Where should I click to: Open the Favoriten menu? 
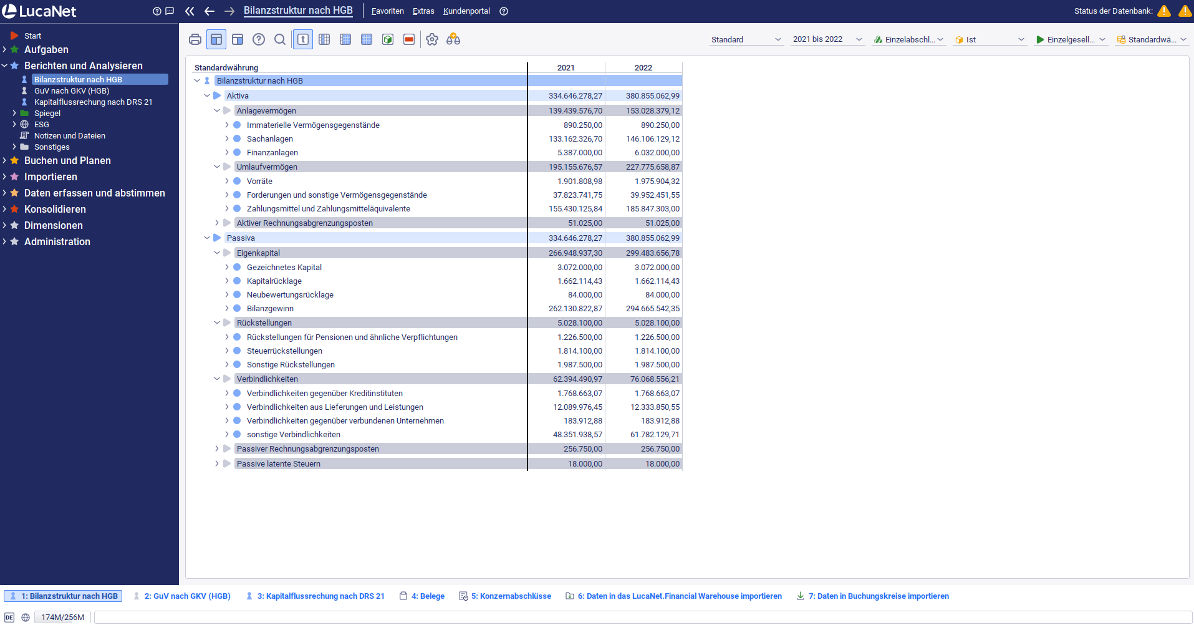pyautogui.click(x=387, y=11)
